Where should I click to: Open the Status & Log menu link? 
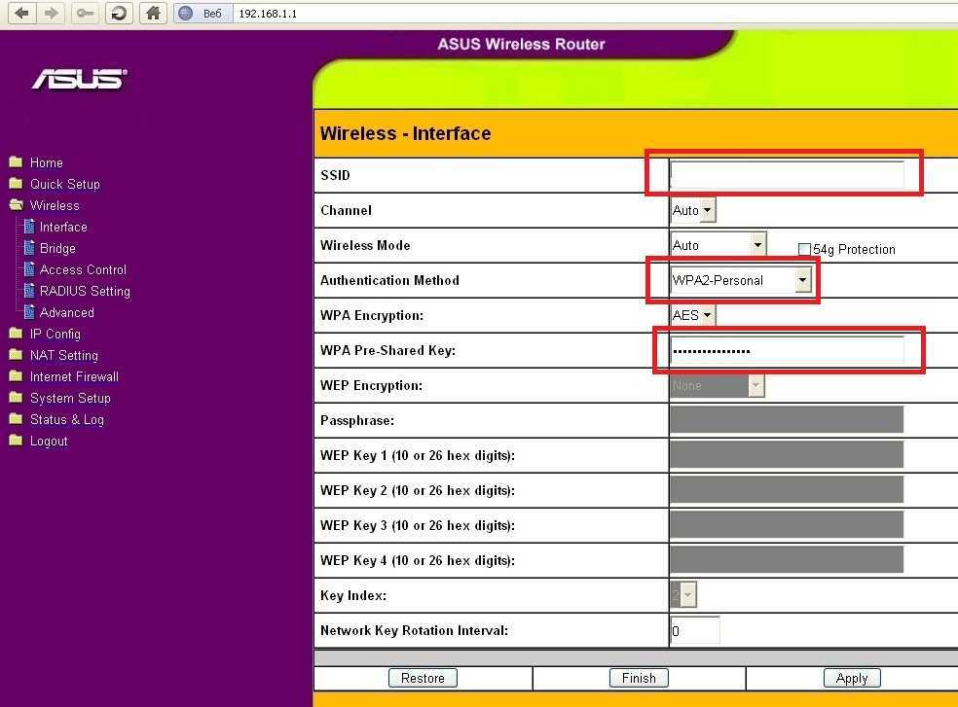coord(67,419)
